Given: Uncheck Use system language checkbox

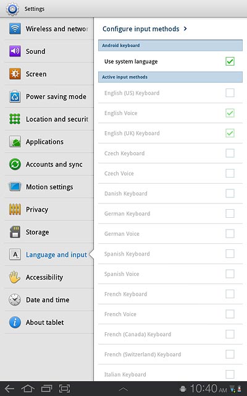Looking at the screenshot, I should click(x=230, y=61).
